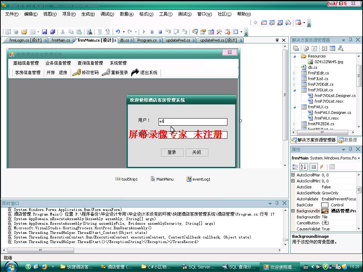The height and width of the screenshot is (272, 363).
Task: Click the 开房 toolbar button
Action: [50, 72]
